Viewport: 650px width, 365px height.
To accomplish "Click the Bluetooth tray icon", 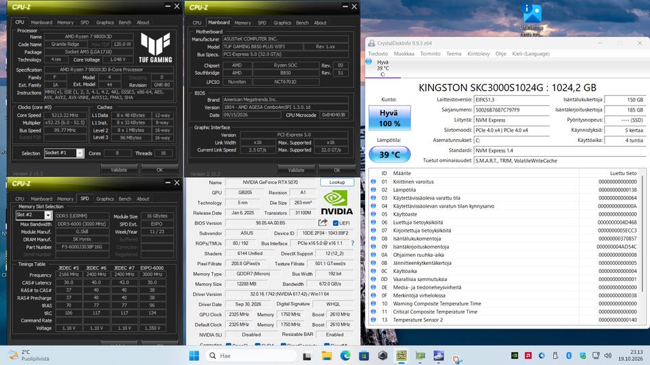I will click(x=569, y=356).
